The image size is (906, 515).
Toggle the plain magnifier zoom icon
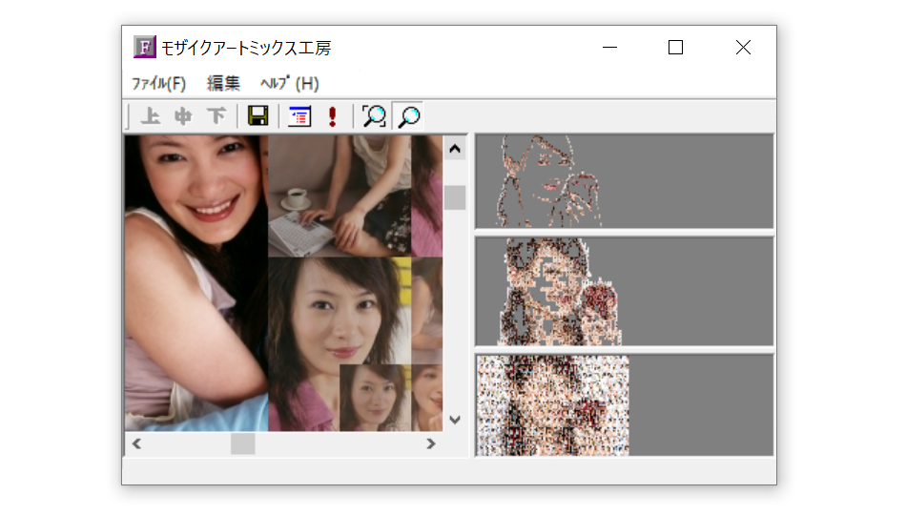click(x=408, y=116)
